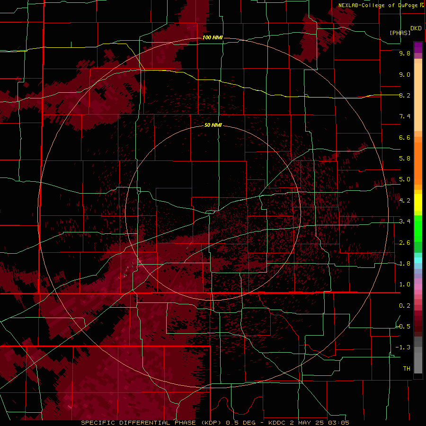Select the 5.0 value on color scale
This screenshot has height=426, width=426.
pyautogui.click(x=405, y=179)
